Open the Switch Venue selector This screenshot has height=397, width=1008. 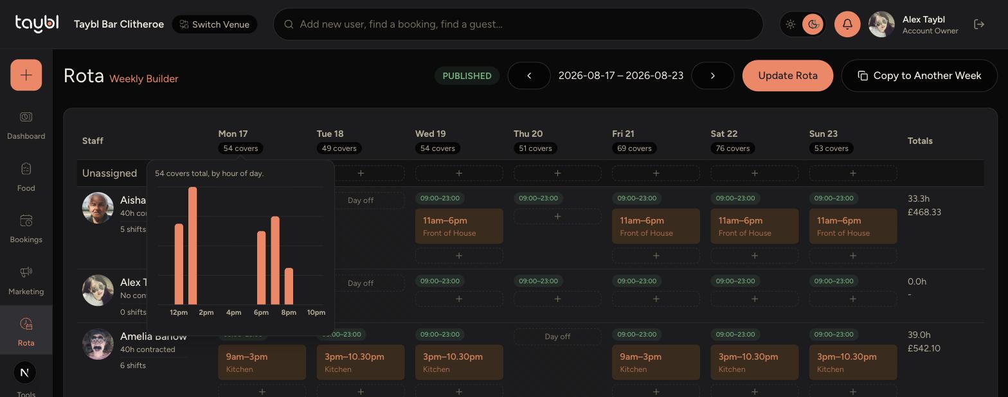pos(215,24)
